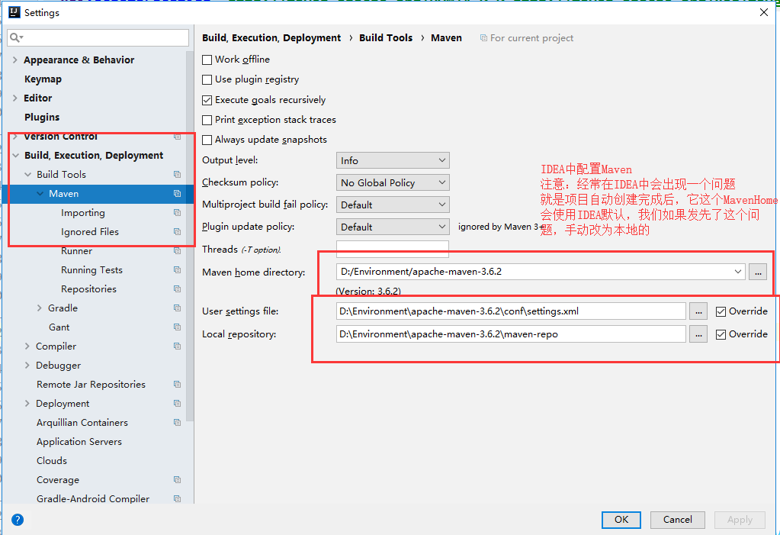Select Running Tests under Maven
This screenshot has height=535, width=780.
point(91,270)
